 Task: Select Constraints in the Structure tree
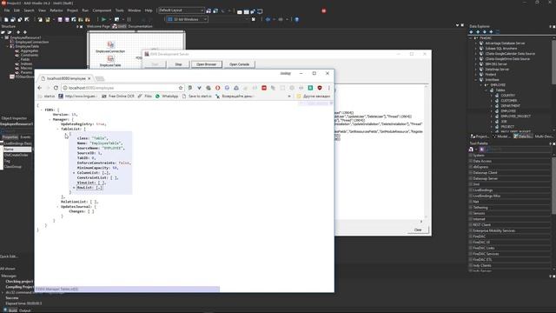(30, 55)
